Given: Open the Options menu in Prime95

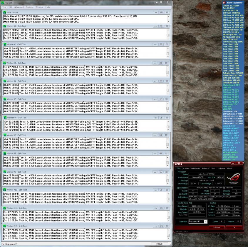Looking at the screenshot, I should click(30, 7).
